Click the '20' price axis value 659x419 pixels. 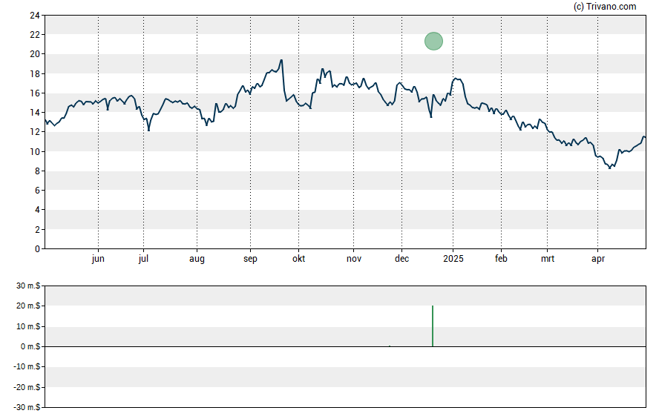pos(35,54)
